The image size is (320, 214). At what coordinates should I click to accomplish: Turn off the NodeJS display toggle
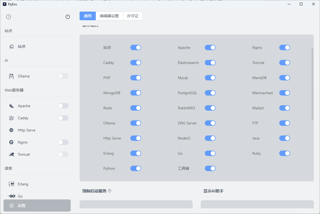click(210, 138)
